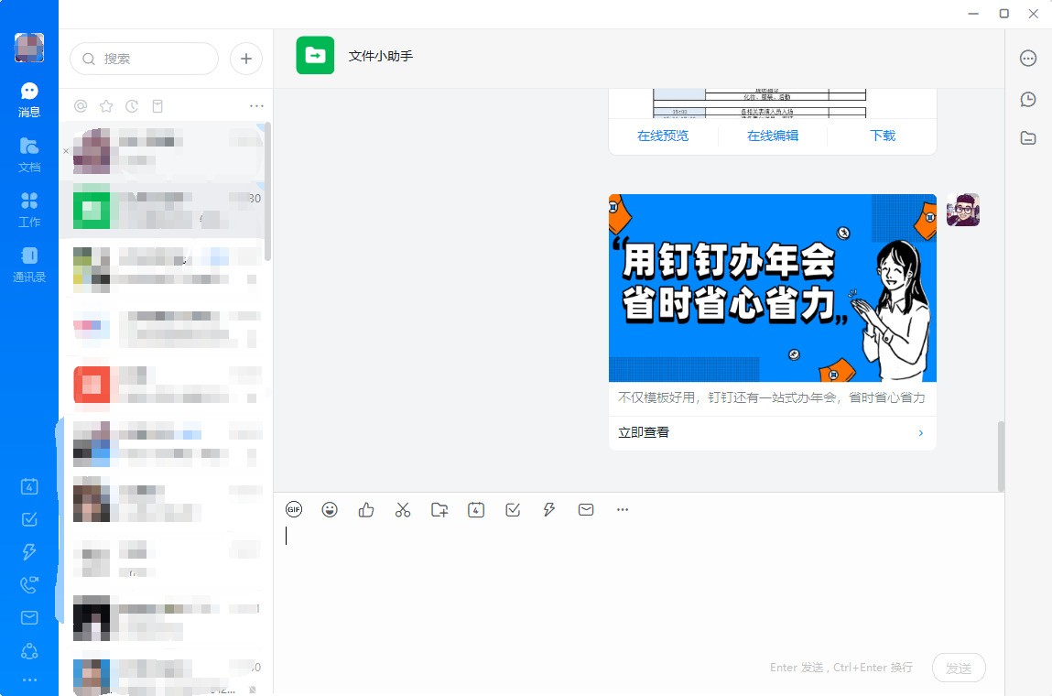Screen dimensions: 1052x696
Task: Filter conversations by @ mentions
Action: click(81, 106)
